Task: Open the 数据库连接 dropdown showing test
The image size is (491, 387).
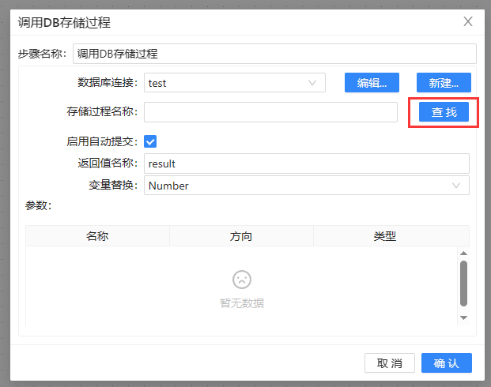Action: point(234,82)
